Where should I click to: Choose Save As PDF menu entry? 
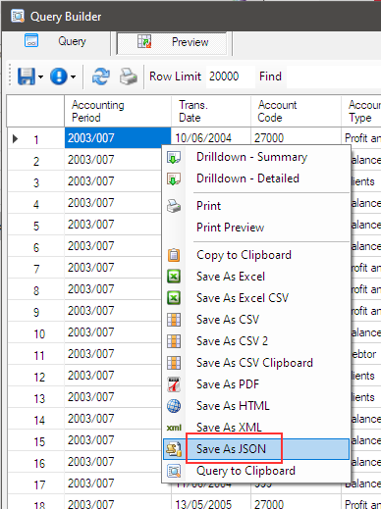[256, 384]
